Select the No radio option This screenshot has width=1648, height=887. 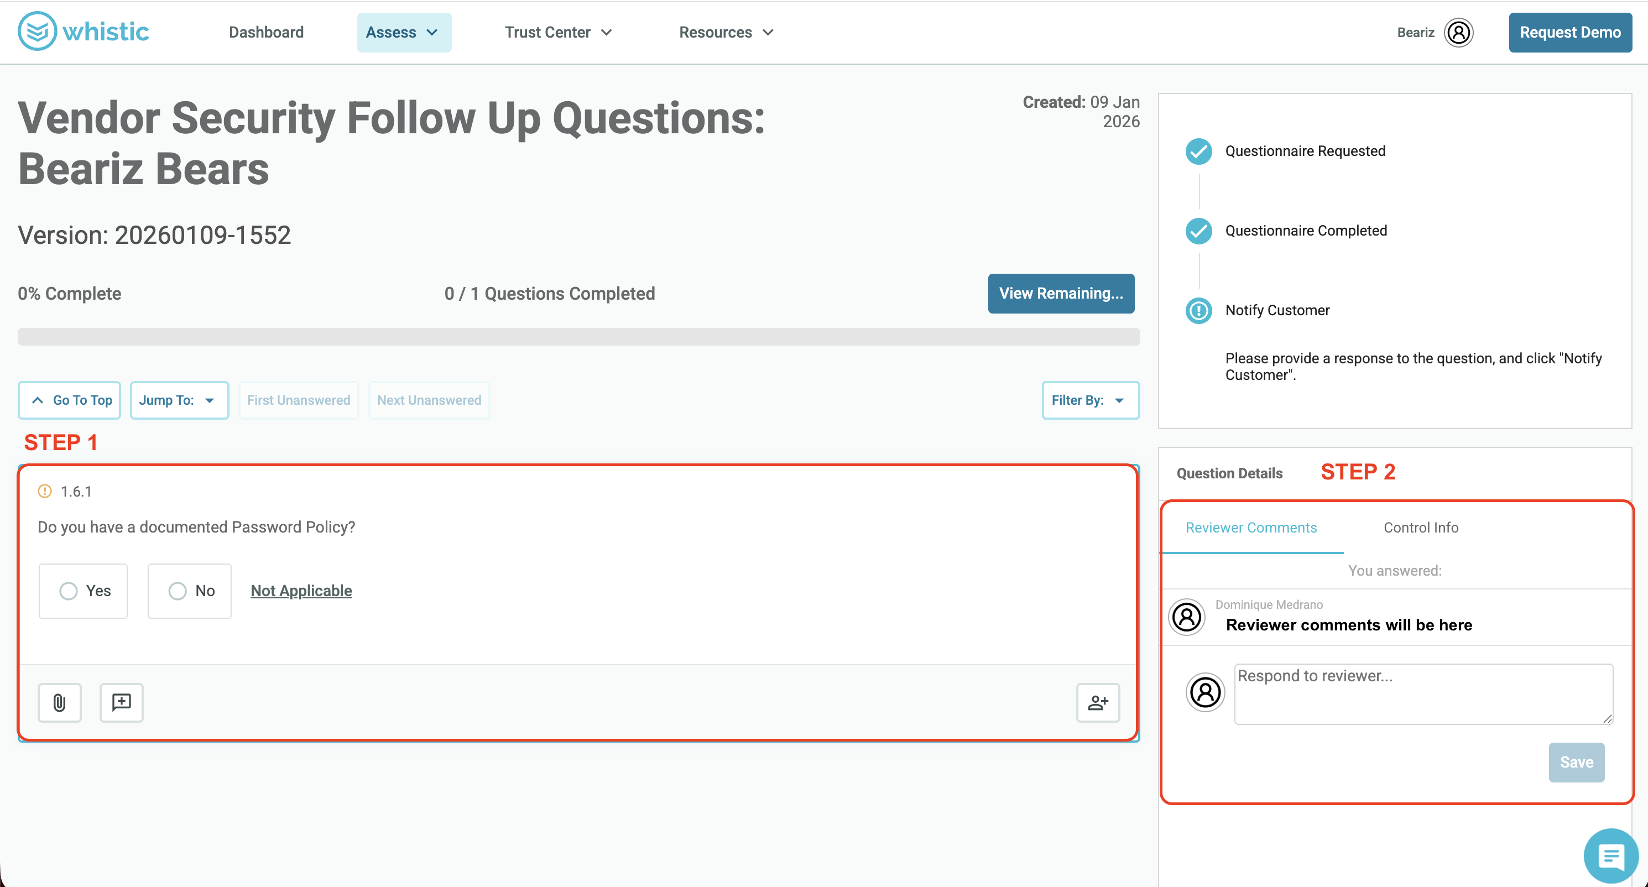[189, 591]
